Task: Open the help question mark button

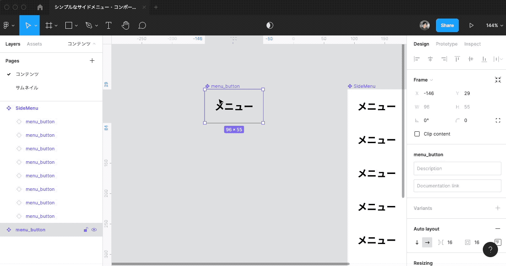Action: 490,250
